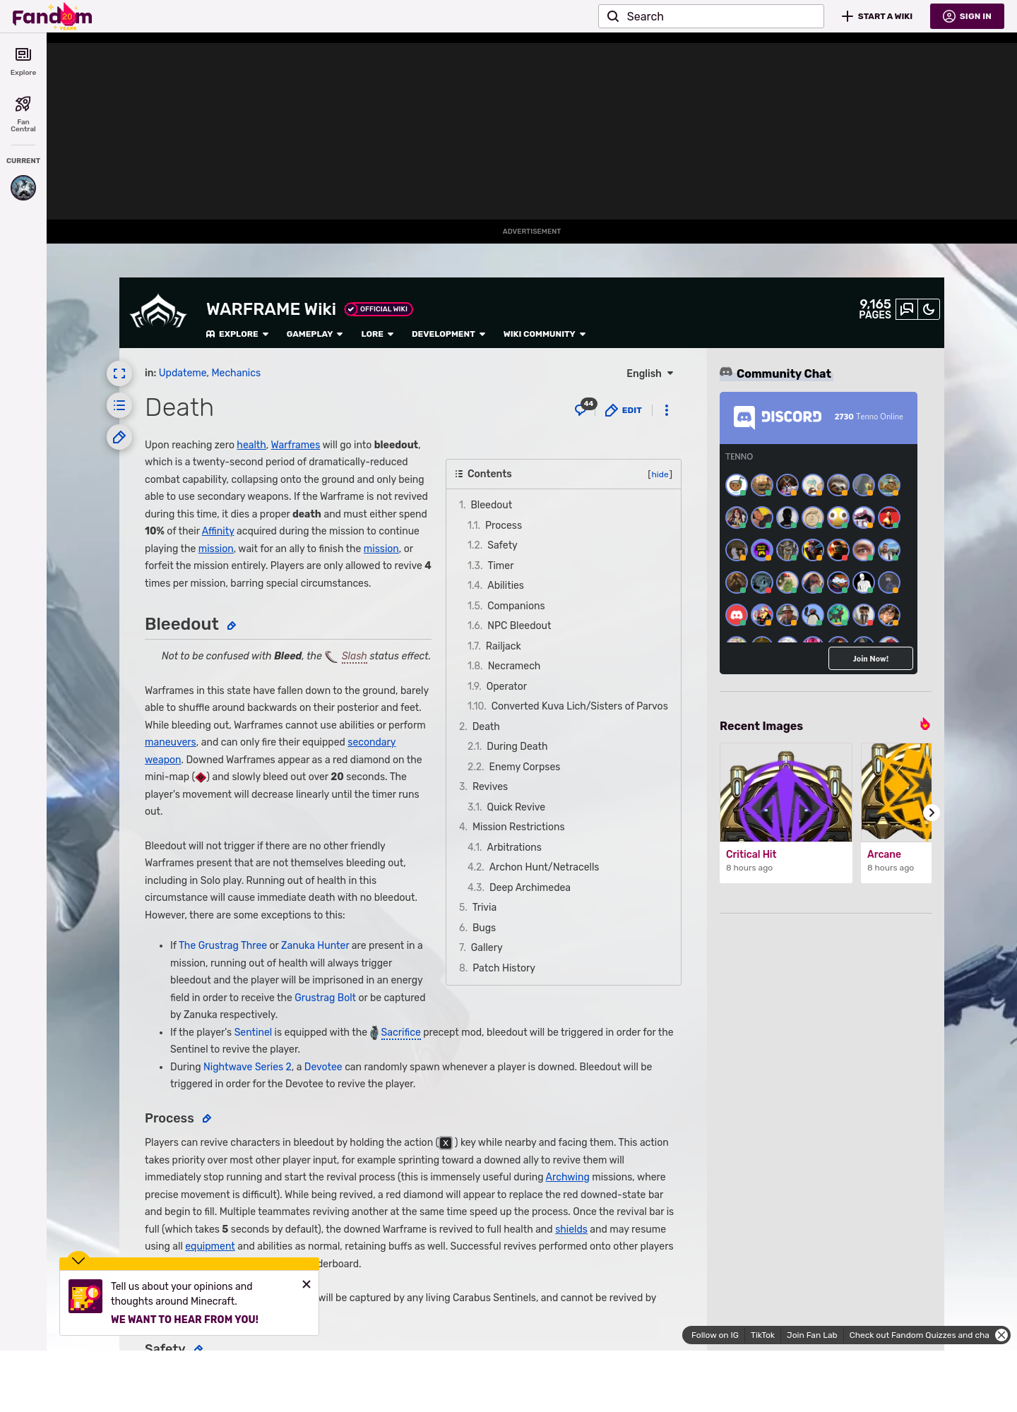This screenshot has height=1412, width=1017.
Task: Open the Mechanics category link
Action: (x=236, y=373)
